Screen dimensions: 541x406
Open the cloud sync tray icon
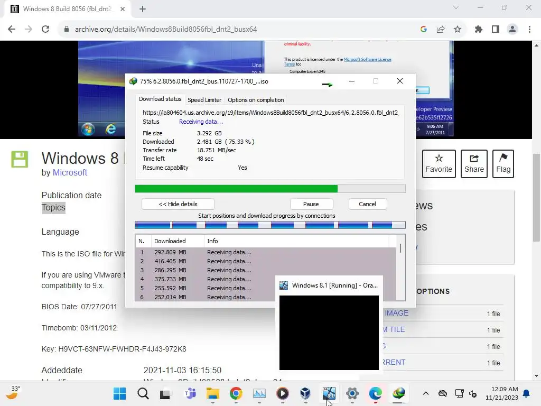tap(443, 393)
